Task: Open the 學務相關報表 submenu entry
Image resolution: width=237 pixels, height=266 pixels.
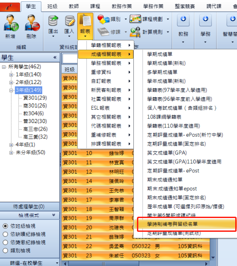Action: coord(106,63)
